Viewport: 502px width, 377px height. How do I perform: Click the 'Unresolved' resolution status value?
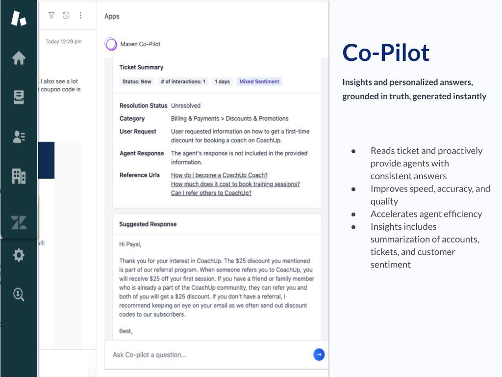(x=186, y=106)
